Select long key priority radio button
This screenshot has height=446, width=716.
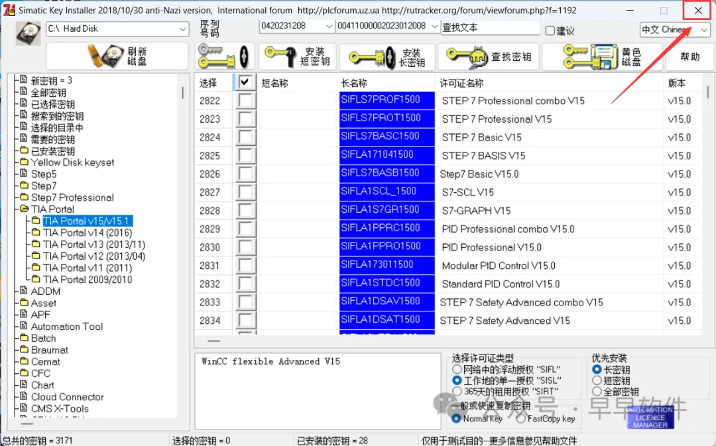pyautogui.click(x=597, y=369)
